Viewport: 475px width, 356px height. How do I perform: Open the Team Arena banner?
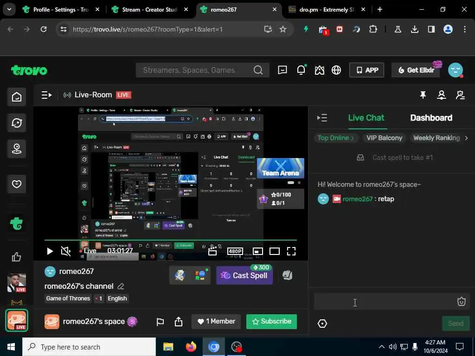(x=281, y=168)
